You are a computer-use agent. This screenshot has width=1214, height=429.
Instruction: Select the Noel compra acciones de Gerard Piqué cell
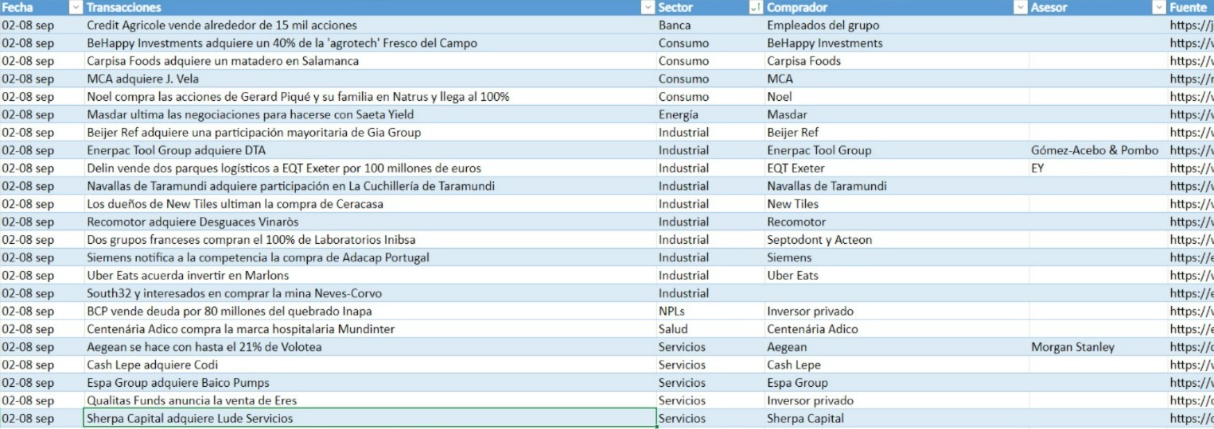click(x=369, y=97)
